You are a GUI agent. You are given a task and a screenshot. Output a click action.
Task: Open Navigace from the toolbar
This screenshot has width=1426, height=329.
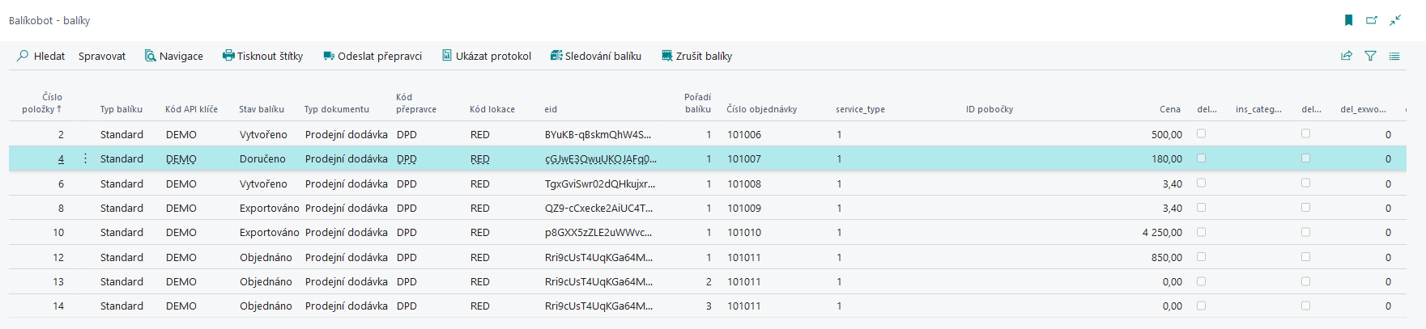point(173,56)
